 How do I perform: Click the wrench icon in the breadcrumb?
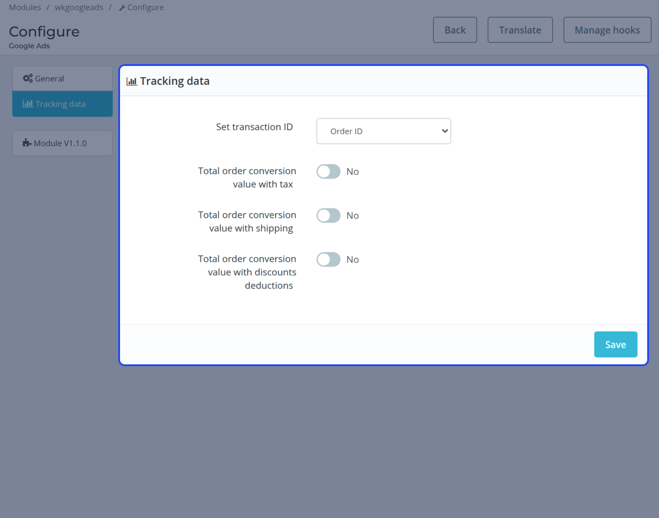(122, 8)
